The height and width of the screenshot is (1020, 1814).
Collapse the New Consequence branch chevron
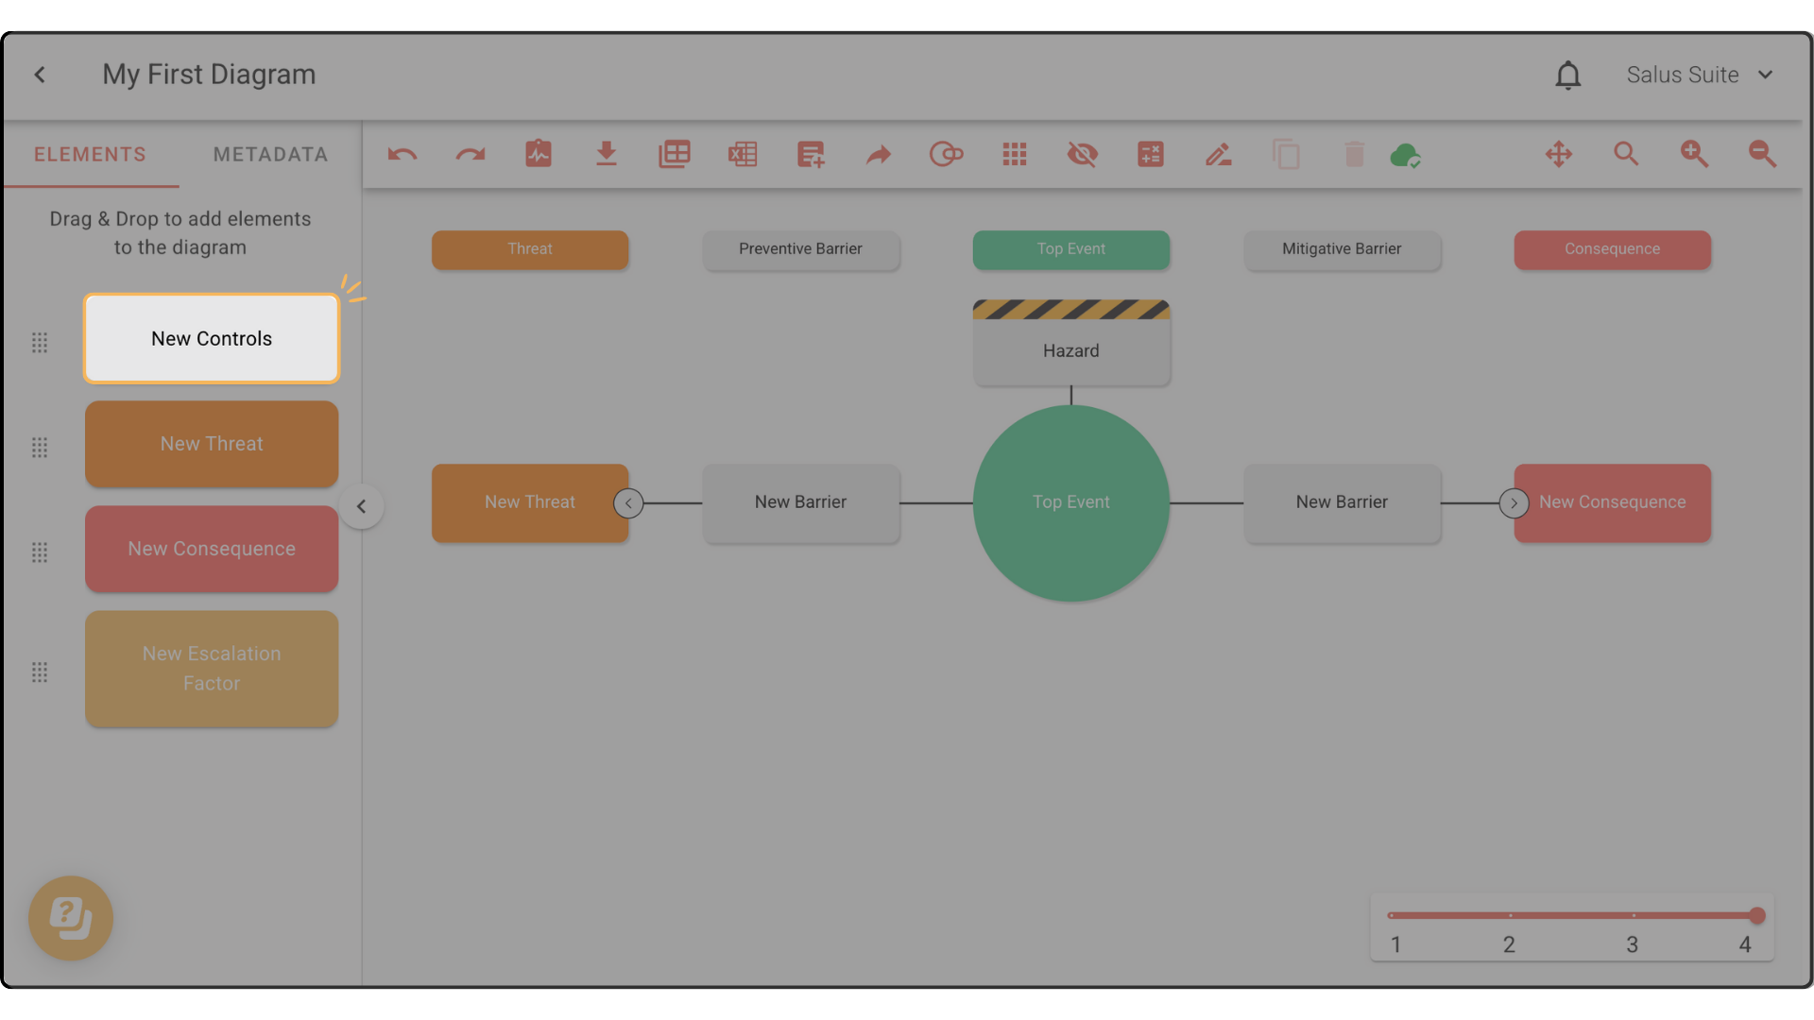pyautogui.click(x=1514, y=503)
